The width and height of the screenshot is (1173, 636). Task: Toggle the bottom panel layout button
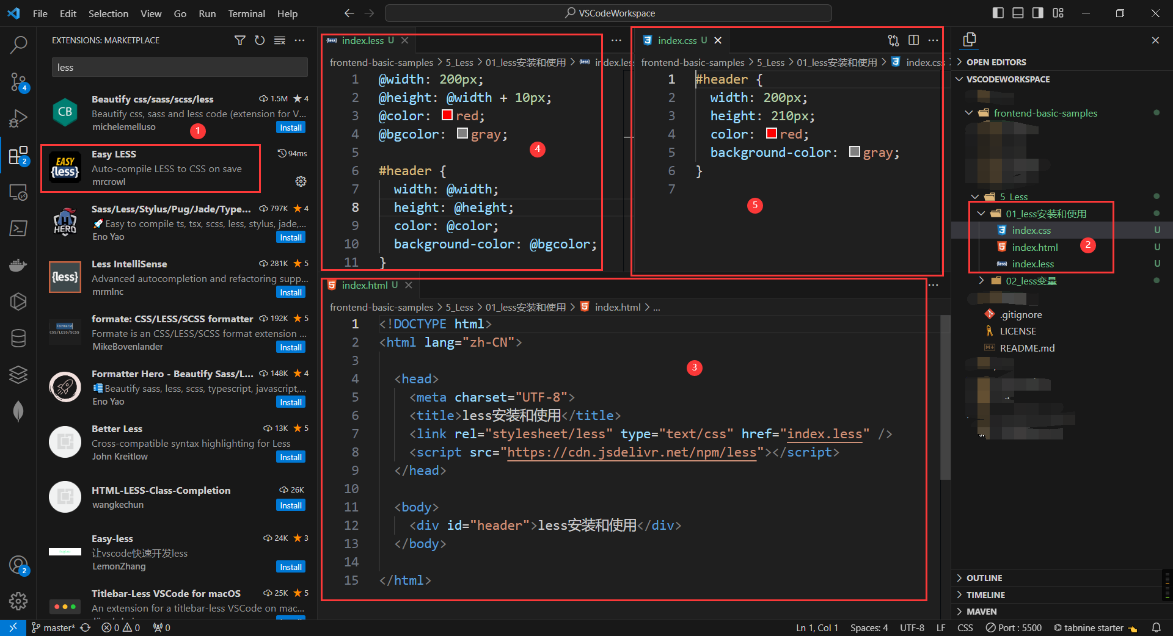click(1018, 13)
